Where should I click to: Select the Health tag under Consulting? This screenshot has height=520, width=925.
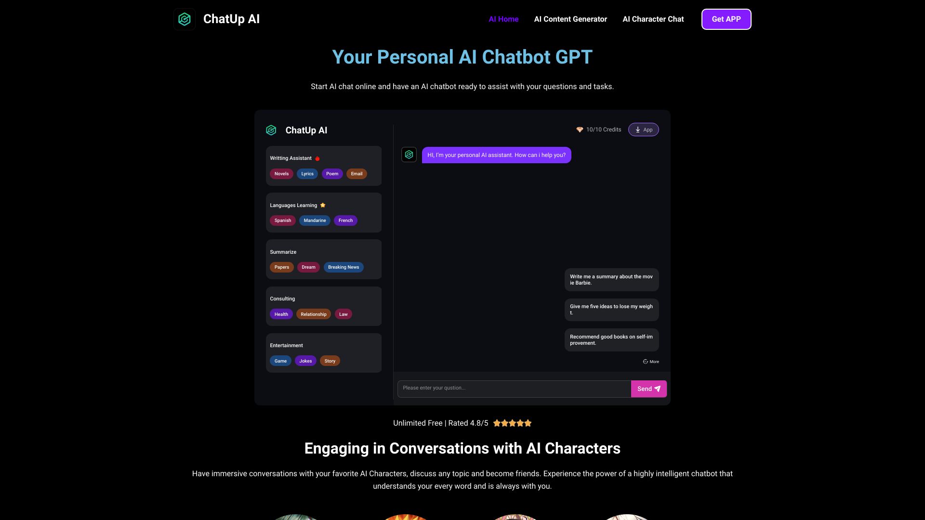[x=281, y=313]
